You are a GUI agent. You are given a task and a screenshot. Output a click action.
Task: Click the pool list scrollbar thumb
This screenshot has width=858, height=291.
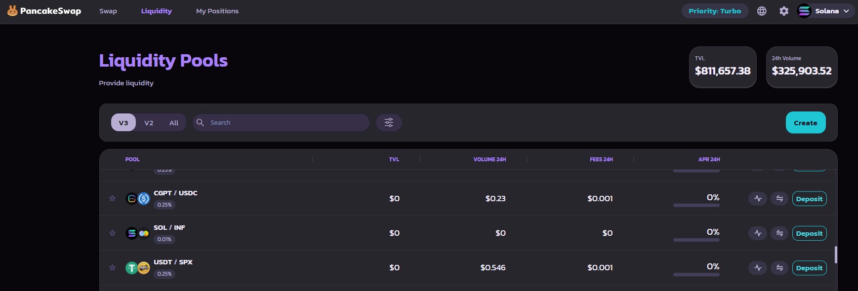click(x=836, y=255)
